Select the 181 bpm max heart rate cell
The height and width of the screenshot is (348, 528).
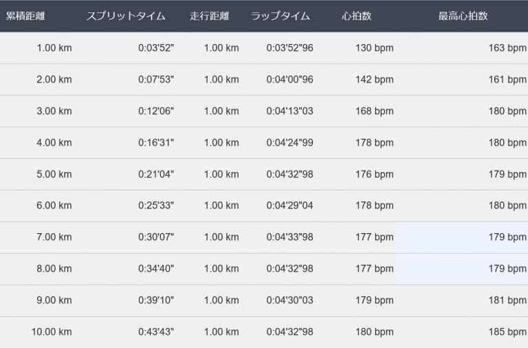pyautogui.click(x=507, y=301)
